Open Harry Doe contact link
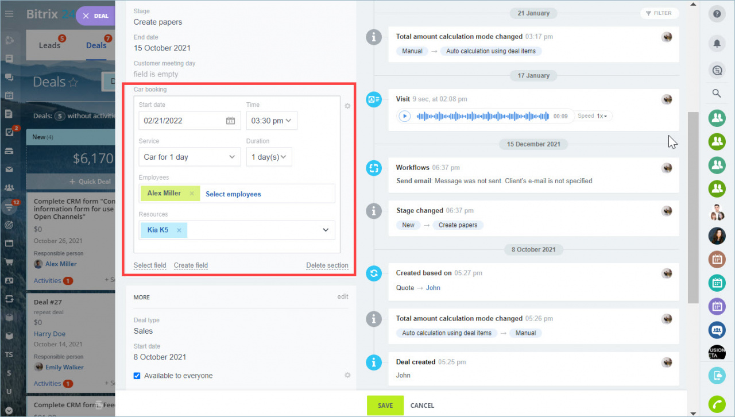Image resolution: width=735 pixels, height=417 pixels. coord(49,334)
